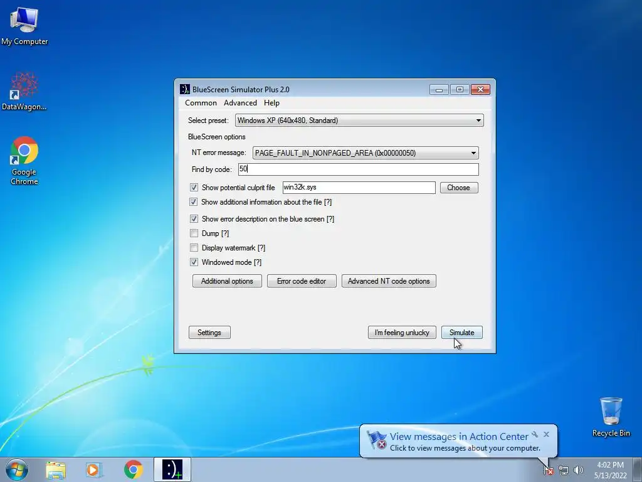Click I'm feeling unlucky button
This screenshot has height=482, width=642.
click(x=402, y=333)
